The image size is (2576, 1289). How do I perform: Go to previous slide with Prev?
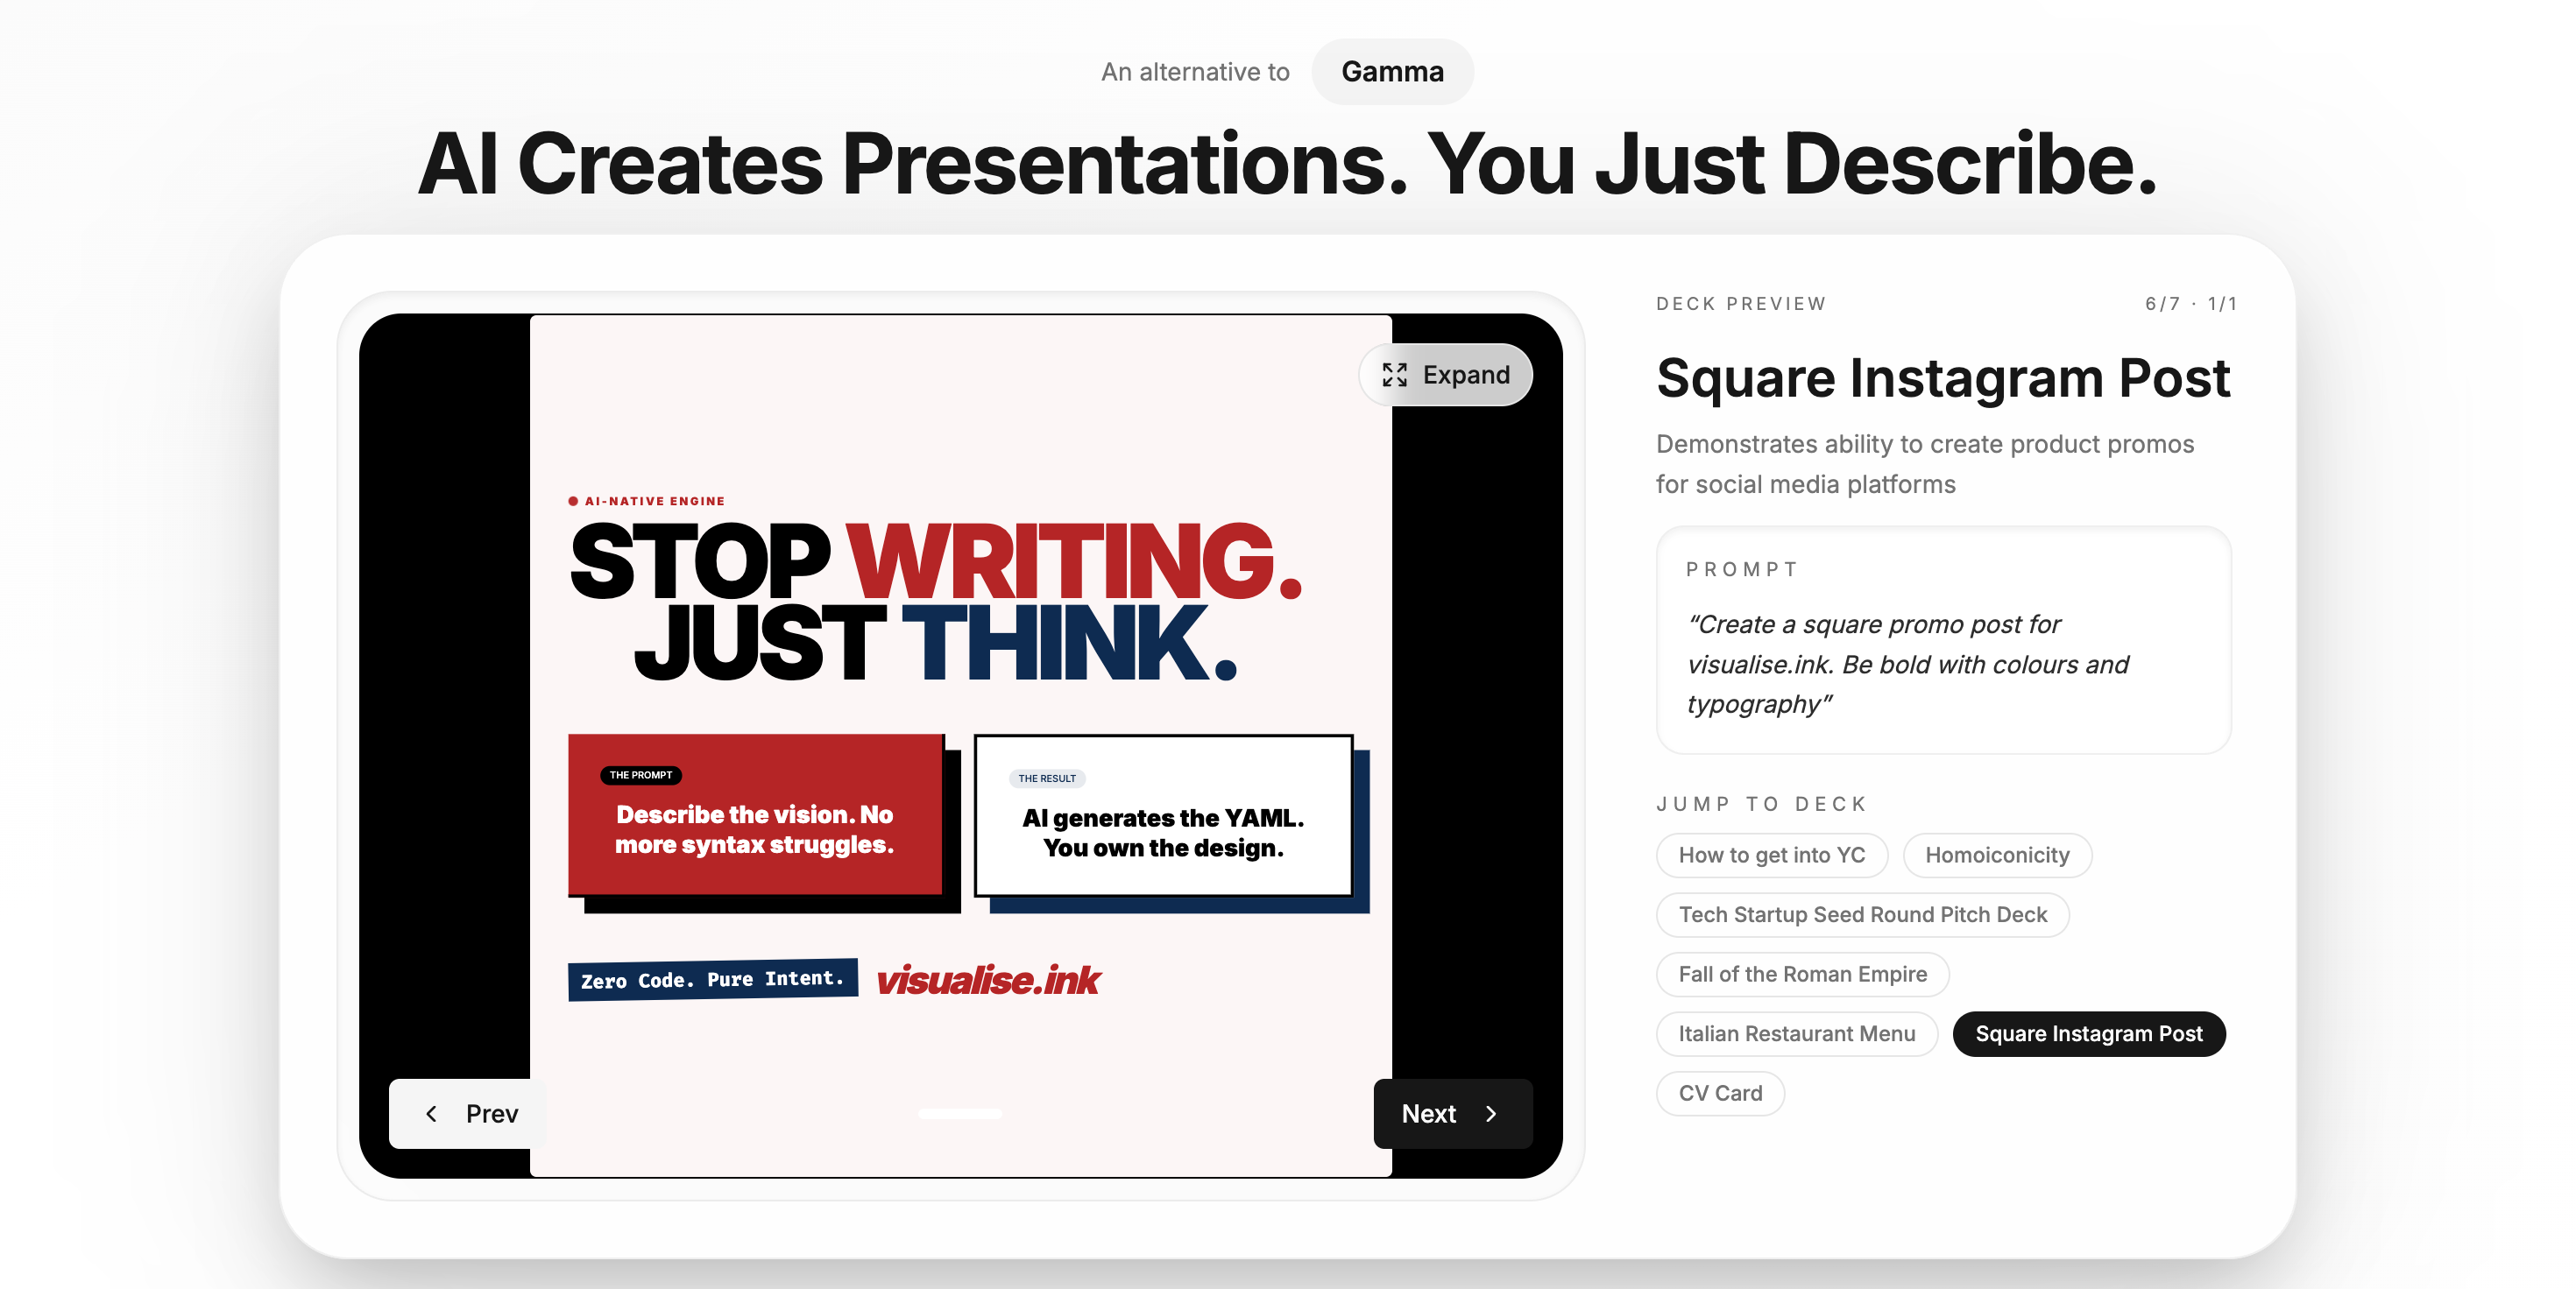click(468, 1113)
